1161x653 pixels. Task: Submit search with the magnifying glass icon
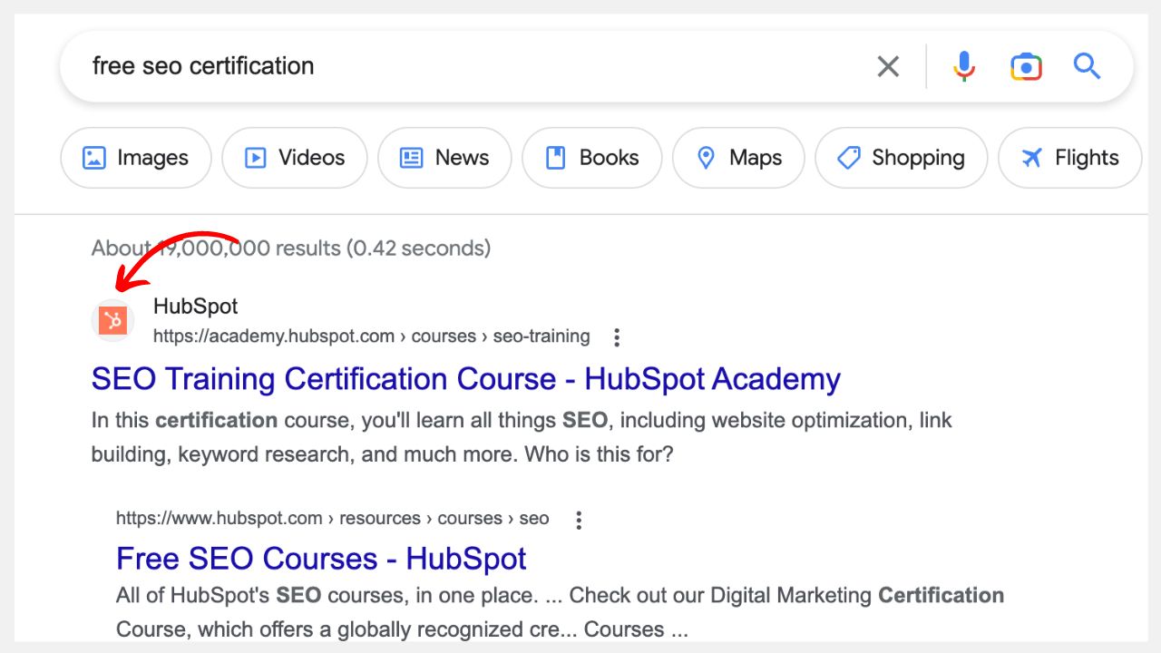[1087, 66]
